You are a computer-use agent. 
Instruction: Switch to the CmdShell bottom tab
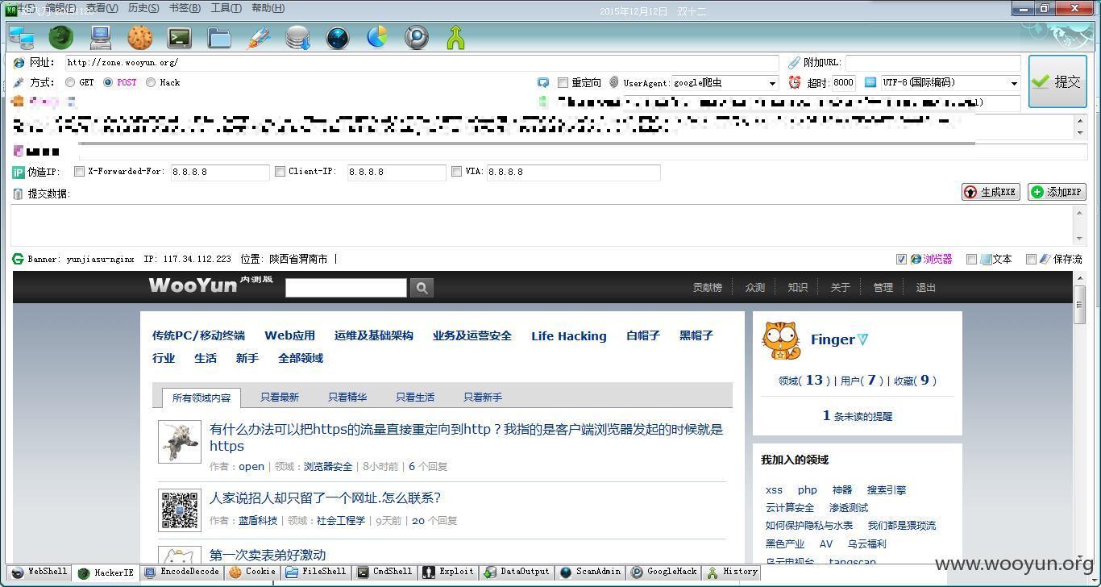(x=385, y=572)
